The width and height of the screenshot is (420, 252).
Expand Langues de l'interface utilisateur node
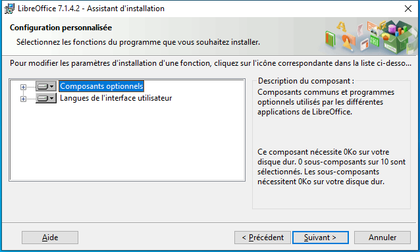click(23, 99)
